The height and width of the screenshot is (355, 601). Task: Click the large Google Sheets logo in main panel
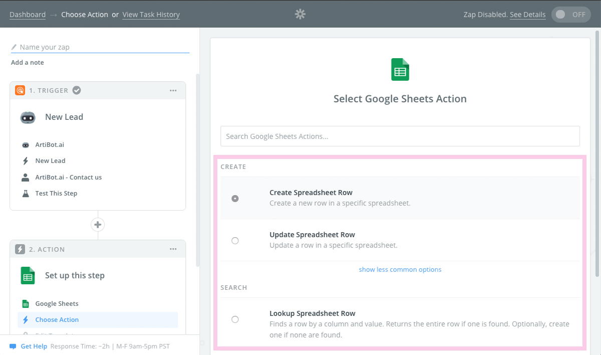coord(400,69)
